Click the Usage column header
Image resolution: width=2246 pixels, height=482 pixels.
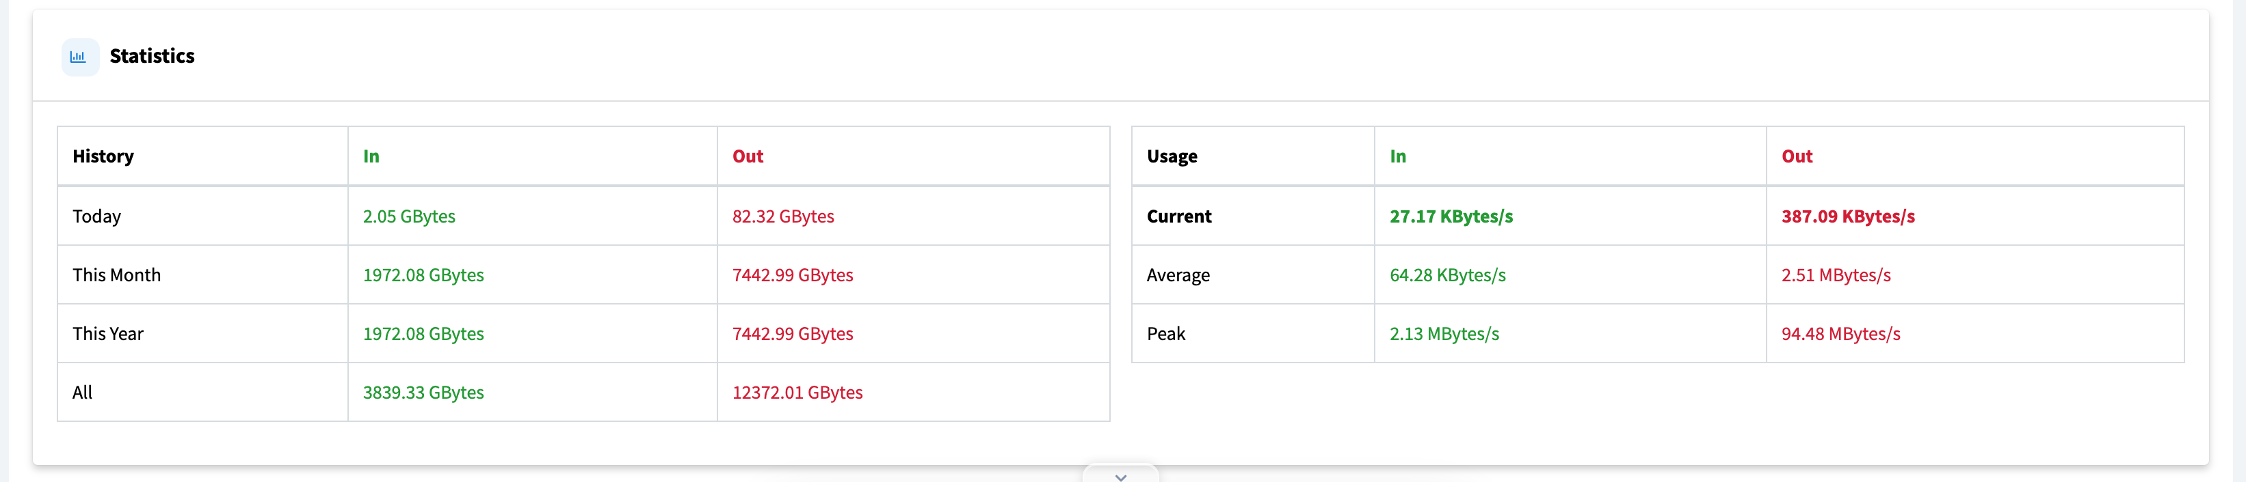[x=1172, y=156]
